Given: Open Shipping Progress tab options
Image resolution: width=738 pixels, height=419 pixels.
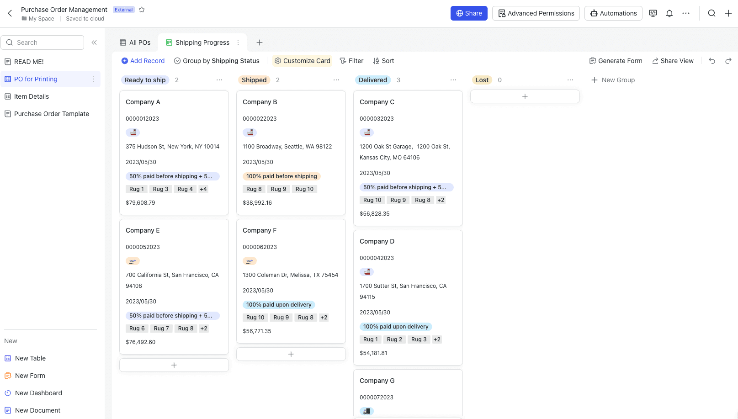Looking at the screenshot, I should (238, 42).
